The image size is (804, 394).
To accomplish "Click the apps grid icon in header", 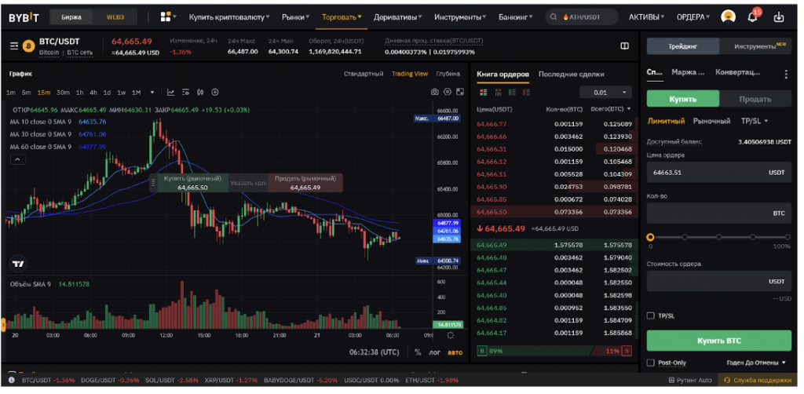I will 166,16.
